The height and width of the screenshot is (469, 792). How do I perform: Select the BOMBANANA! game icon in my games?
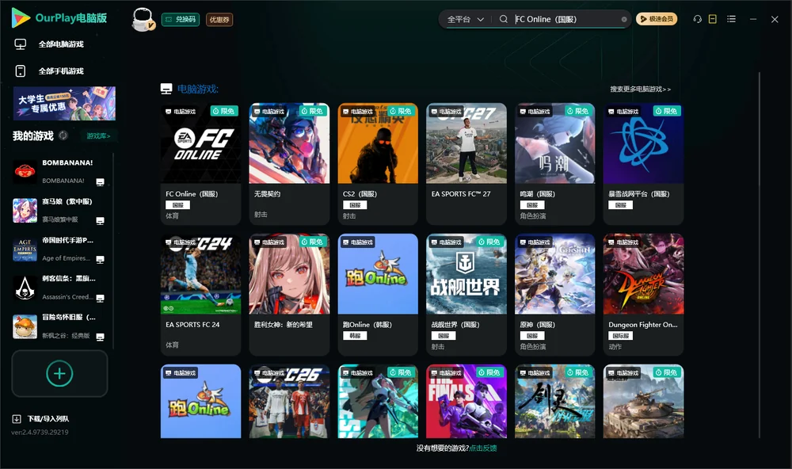25,172
